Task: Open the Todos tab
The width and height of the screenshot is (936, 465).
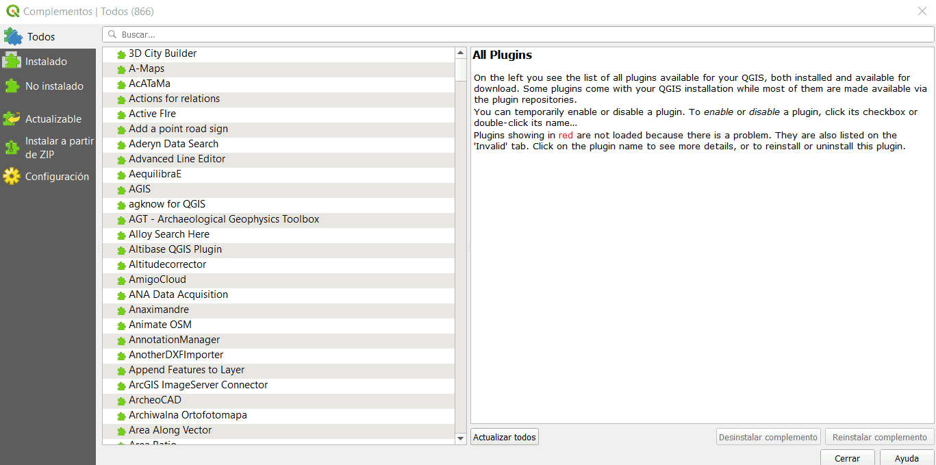Action: coord(48,36)
